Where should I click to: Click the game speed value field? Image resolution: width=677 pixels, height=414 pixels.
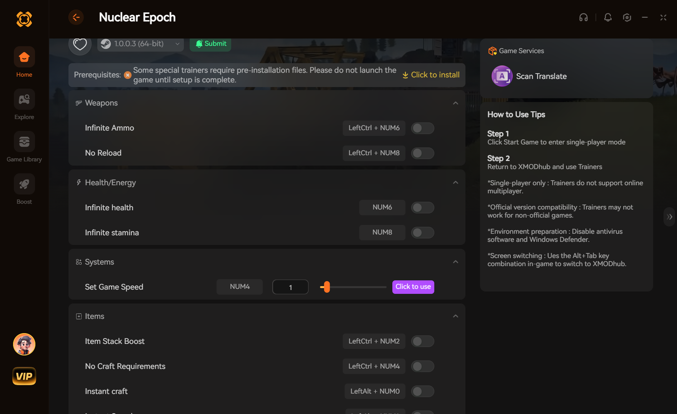290,287
